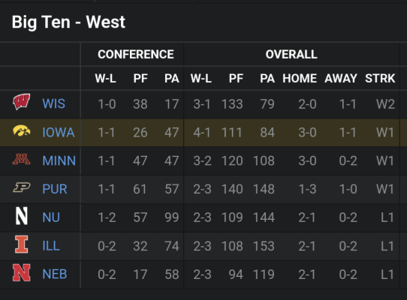Open the NEB team link
407x300 pixels.
click(55, 274)
